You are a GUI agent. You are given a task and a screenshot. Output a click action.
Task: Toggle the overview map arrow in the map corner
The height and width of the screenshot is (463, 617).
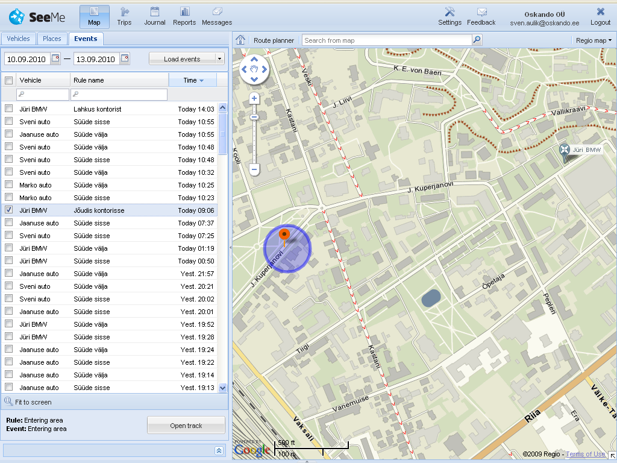pos(612,456)
